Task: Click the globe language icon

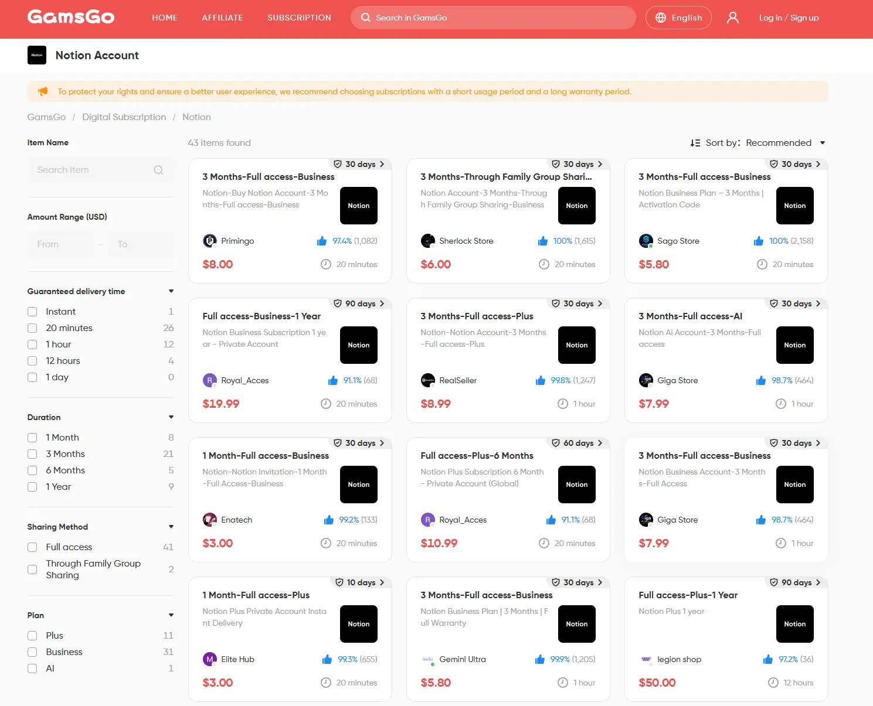Action: 661,18
